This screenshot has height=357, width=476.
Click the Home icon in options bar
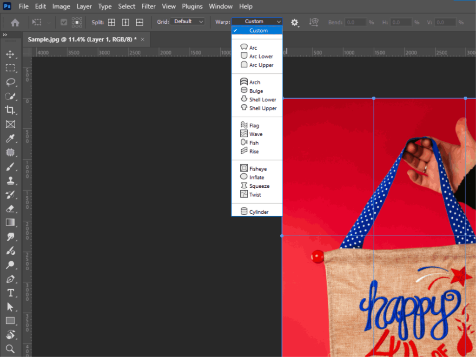tap(15, 22)
